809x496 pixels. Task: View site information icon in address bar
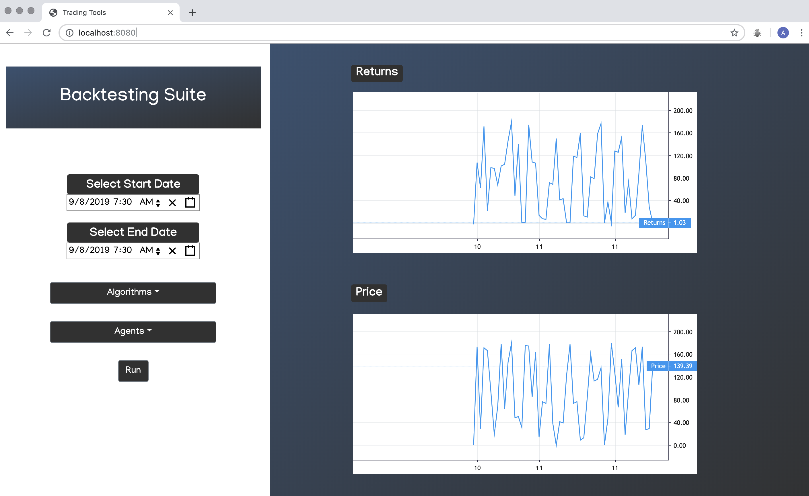70,33
